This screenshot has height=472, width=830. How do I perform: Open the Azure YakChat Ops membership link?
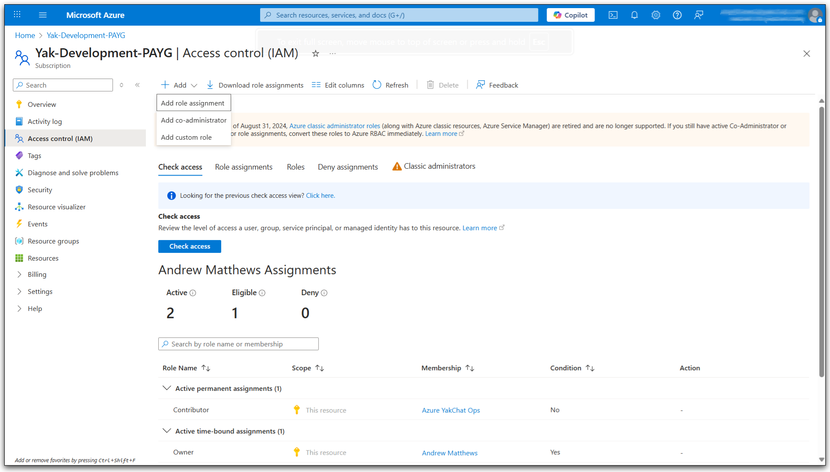pos(451,410)
